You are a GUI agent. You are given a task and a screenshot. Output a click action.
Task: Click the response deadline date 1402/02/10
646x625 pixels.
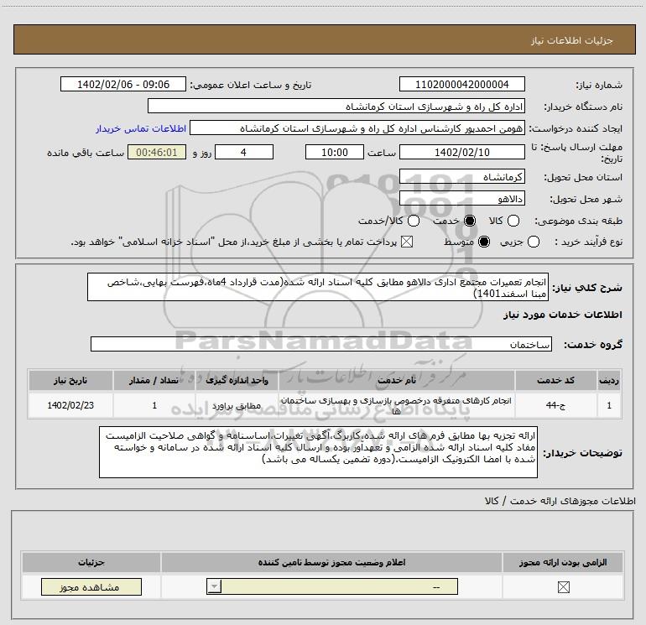click(461, 152)
